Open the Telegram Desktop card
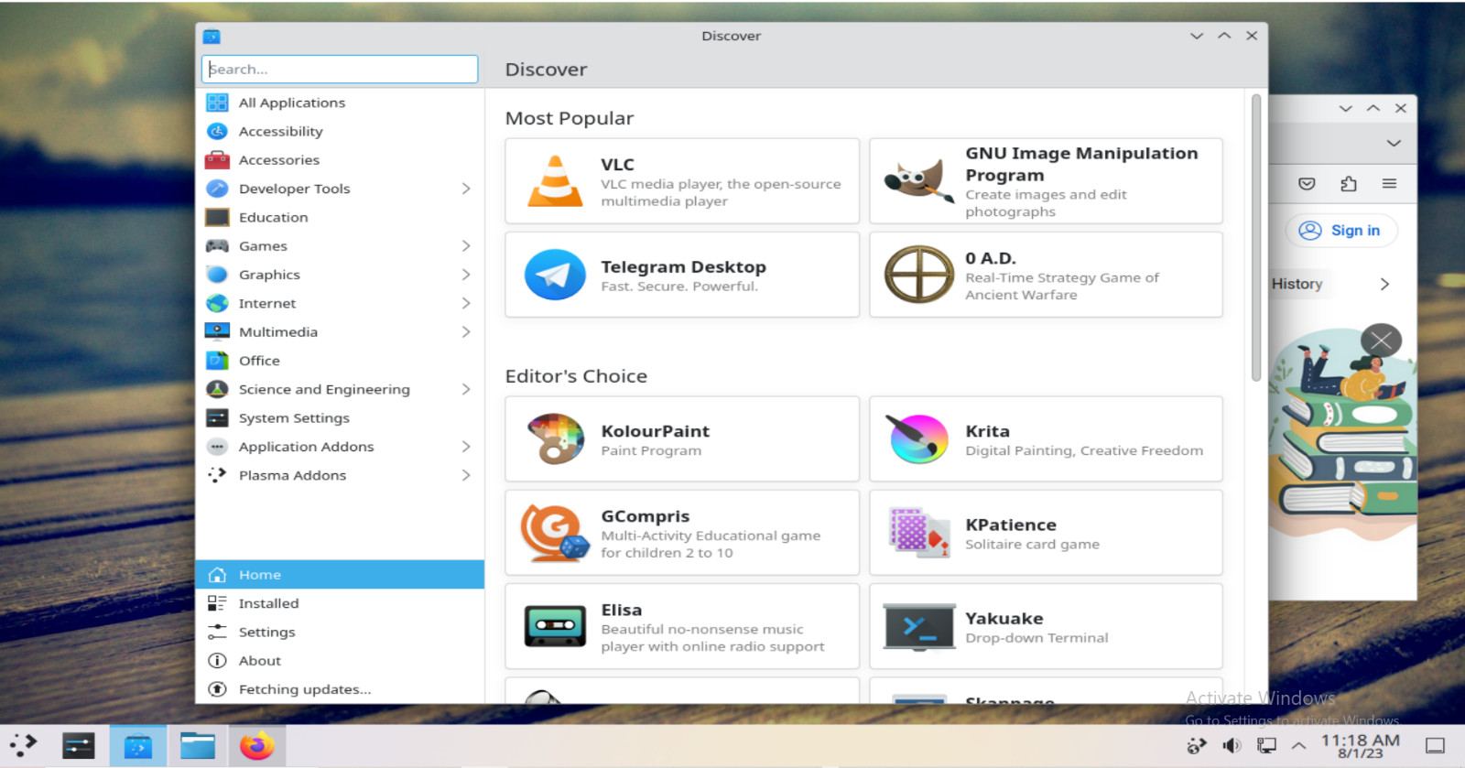 pos(682,275)
